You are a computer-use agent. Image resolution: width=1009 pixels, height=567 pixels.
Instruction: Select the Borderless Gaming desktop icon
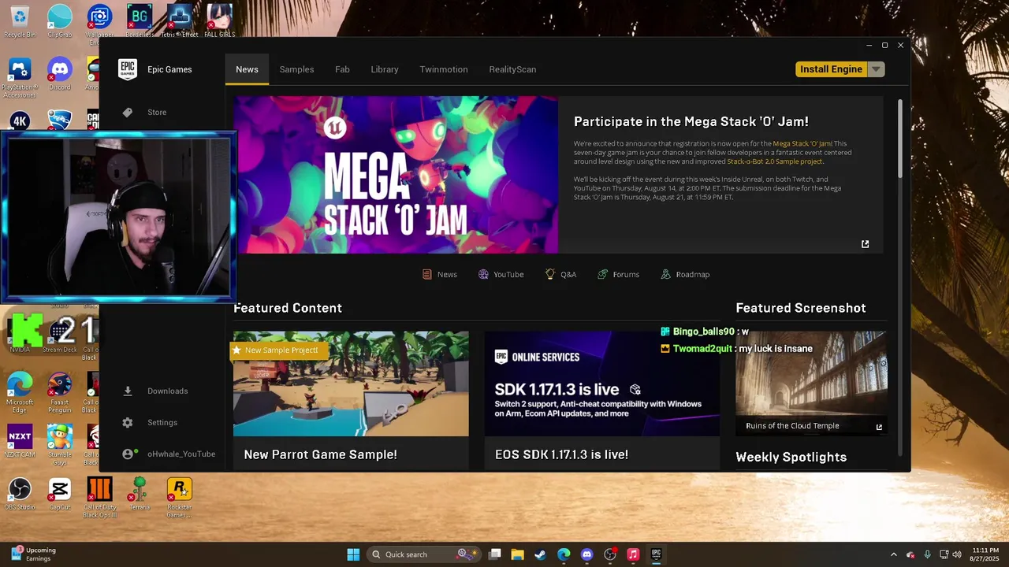[x=140, y=20]
